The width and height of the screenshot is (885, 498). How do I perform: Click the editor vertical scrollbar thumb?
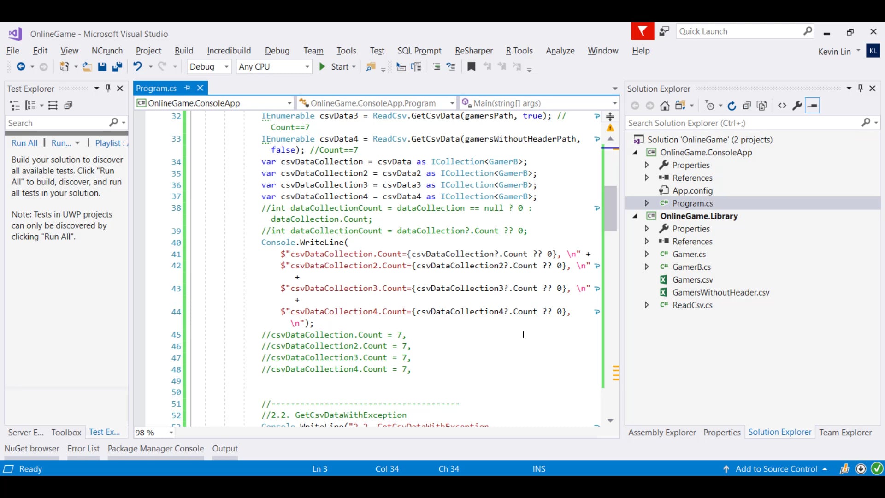pyautogui.click(x=610, y=207)
